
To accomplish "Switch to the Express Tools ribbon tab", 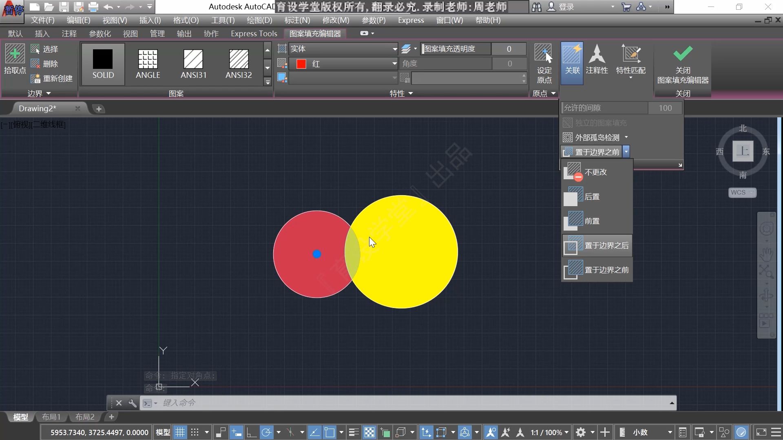I will coord(254,33).
